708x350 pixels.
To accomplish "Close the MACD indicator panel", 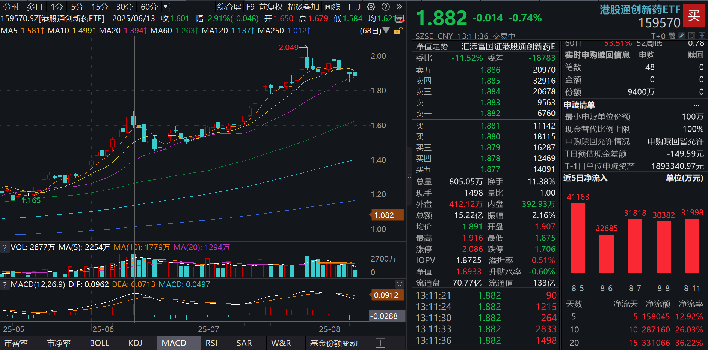I will tap(399, 284).
